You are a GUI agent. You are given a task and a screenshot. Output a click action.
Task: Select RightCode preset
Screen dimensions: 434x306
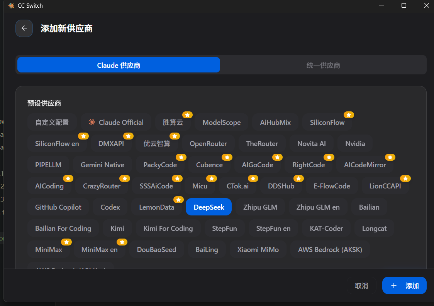point(309,165)
